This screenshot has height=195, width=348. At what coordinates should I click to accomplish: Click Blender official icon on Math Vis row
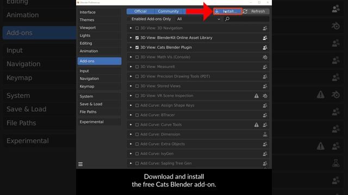pyautogui.click(x=265, y=57)
